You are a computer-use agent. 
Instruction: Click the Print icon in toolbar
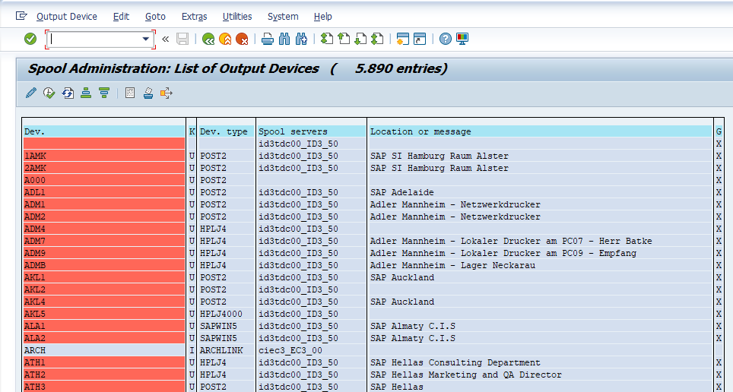tap(268, 39)
